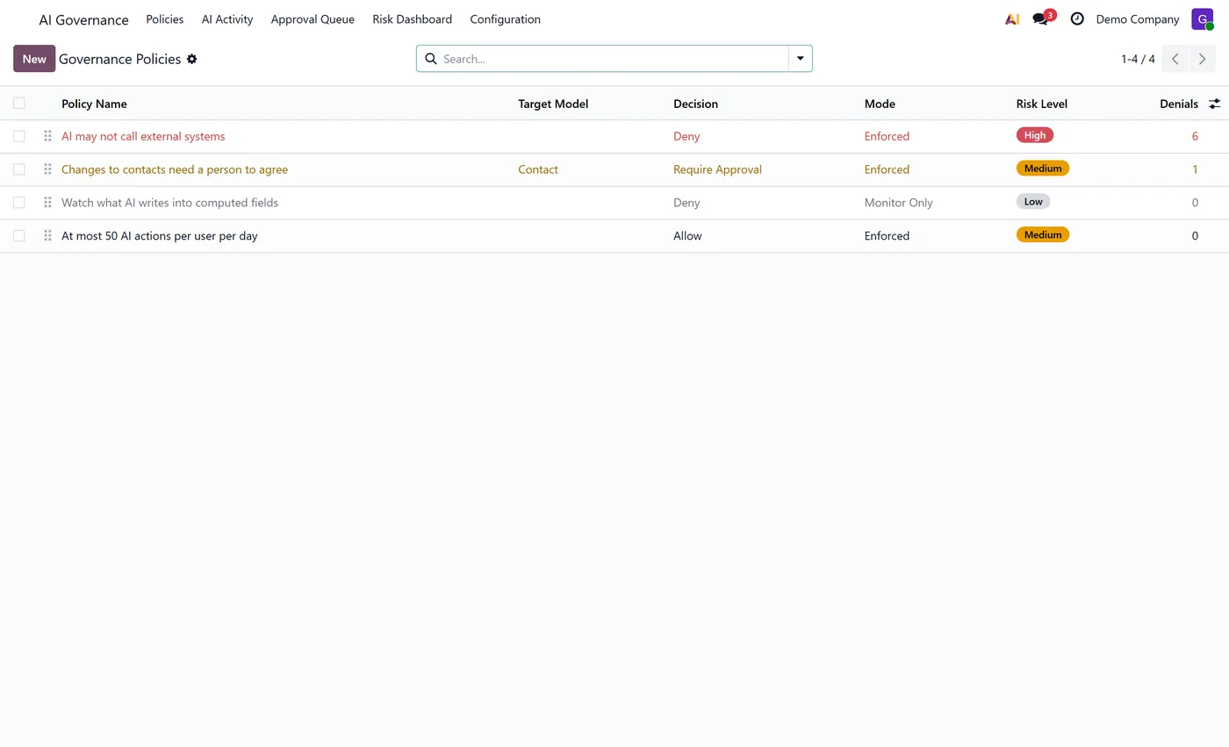Click Enforced in the external systems row
The width and height of the screenshot is (1229, 747).
click(887, 136)
